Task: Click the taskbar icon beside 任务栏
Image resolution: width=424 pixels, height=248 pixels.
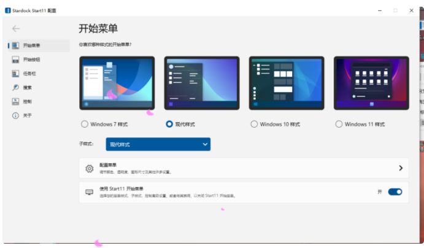Action: 15,73
